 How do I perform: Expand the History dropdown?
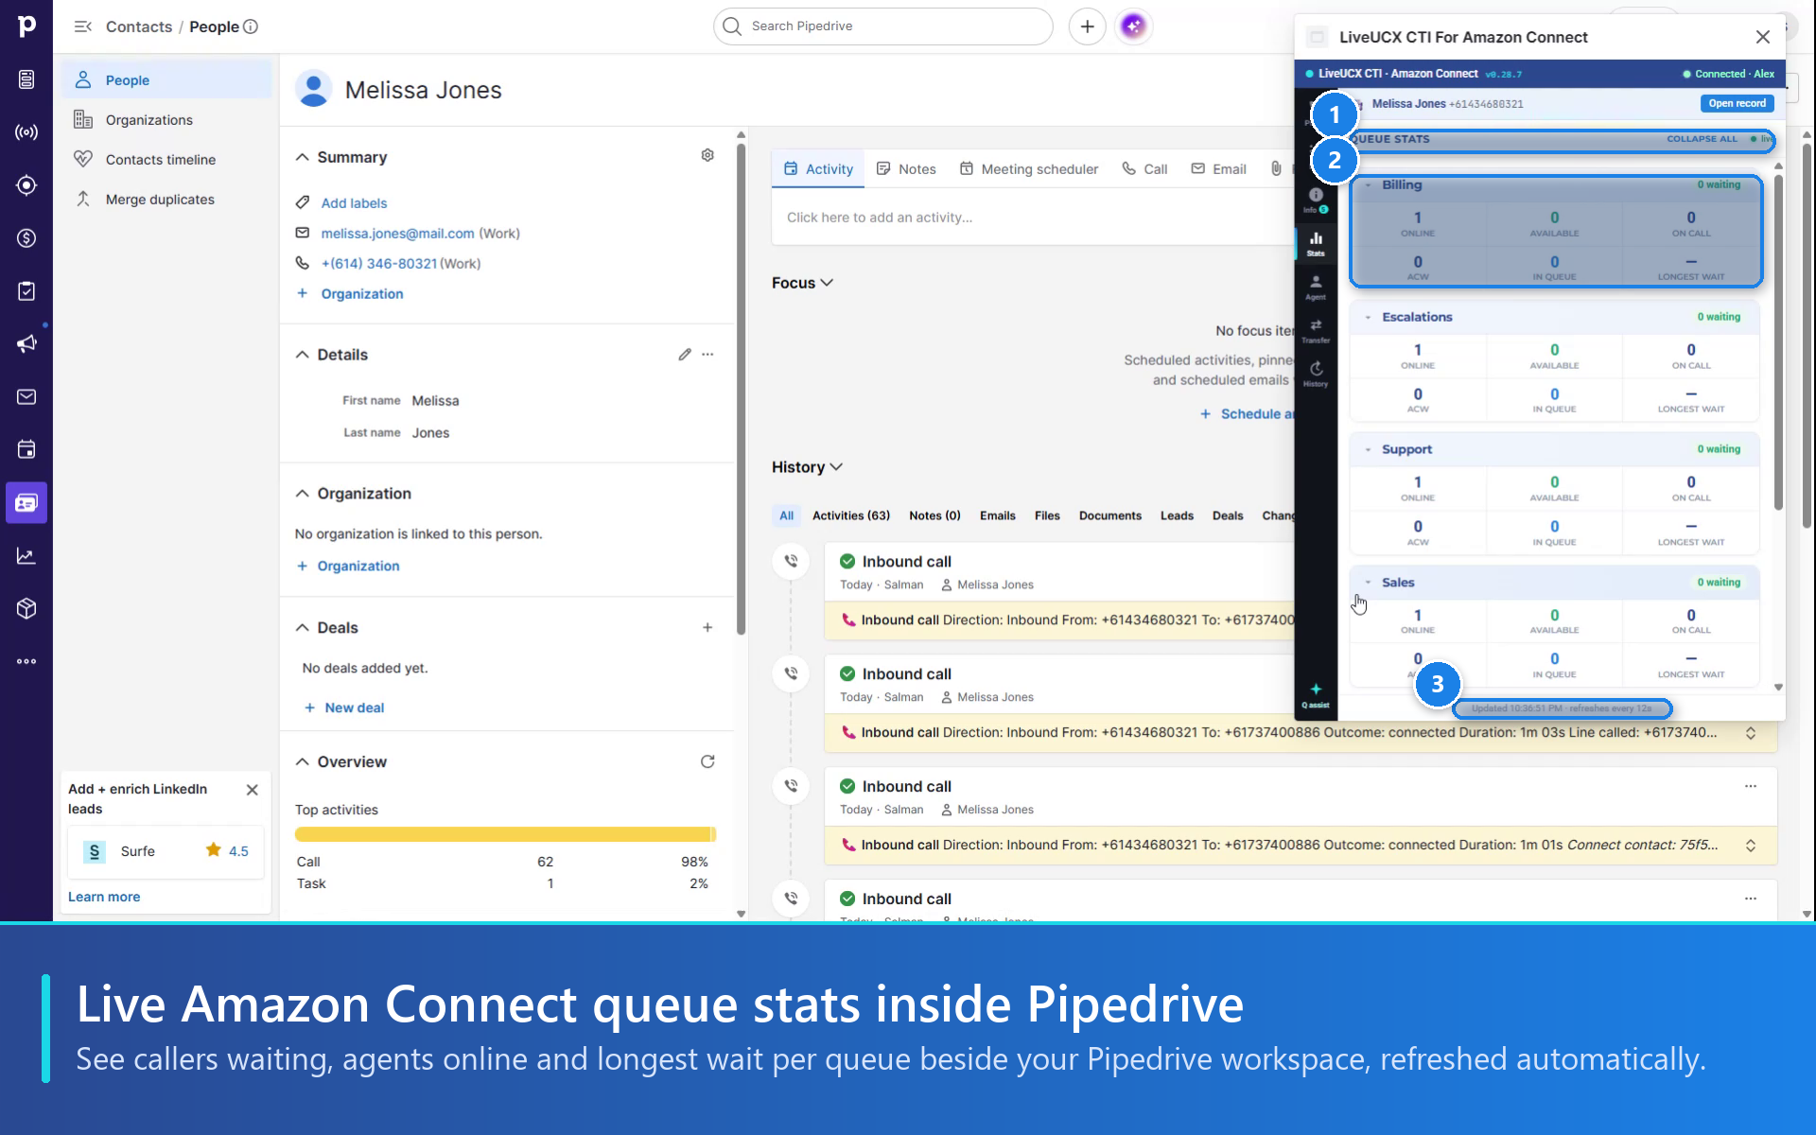[807, 467]
